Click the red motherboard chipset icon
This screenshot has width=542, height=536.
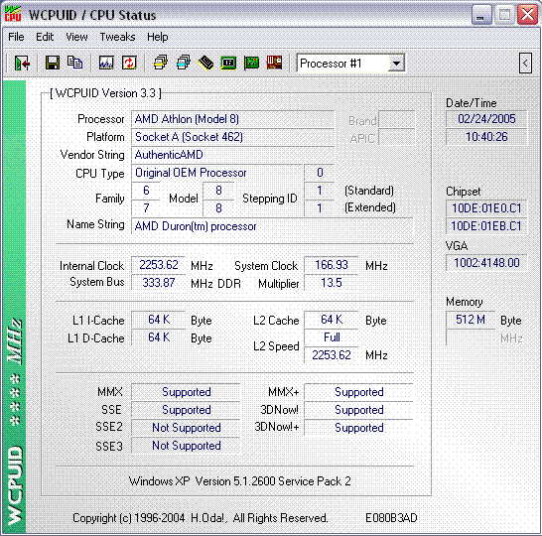274,64
